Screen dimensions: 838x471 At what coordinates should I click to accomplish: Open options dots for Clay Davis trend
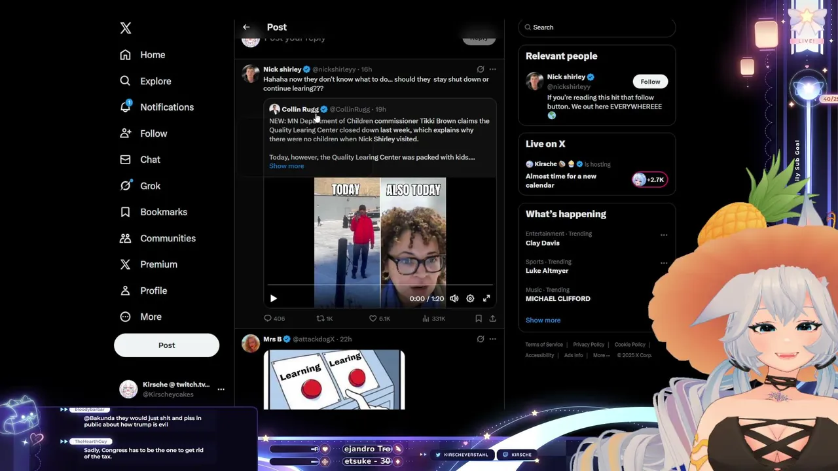pyautogui.click(x=664, y=235)
